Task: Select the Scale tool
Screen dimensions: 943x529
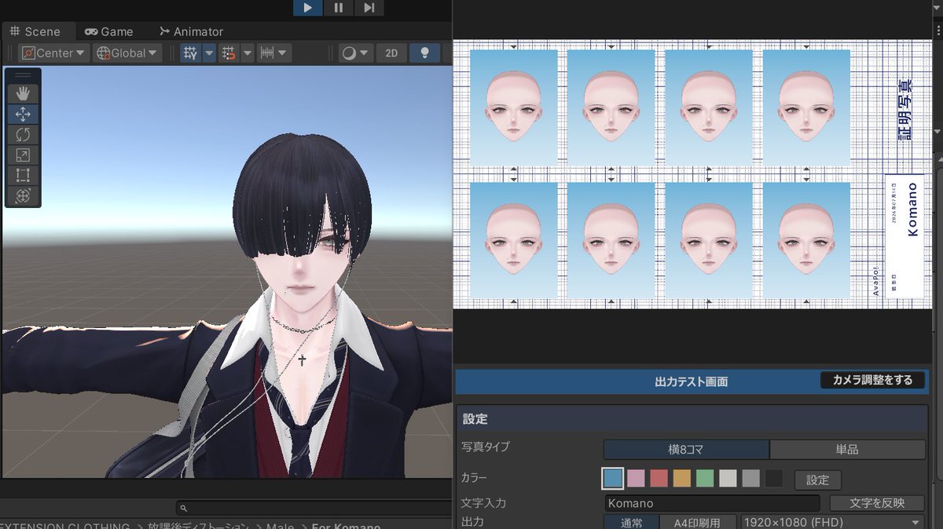Action: pyautogui.click(x=23, y=155)
